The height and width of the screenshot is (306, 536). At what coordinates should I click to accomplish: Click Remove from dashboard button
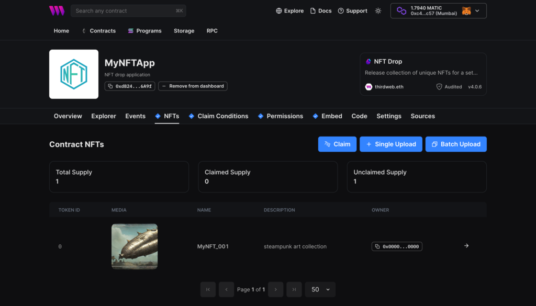[193, 86]
